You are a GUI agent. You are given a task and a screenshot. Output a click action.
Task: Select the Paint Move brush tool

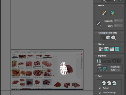pyautogui.click(x=104, y=13)
